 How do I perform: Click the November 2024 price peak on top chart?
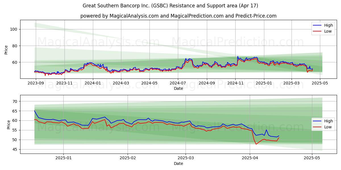click(x=238, y=56)
